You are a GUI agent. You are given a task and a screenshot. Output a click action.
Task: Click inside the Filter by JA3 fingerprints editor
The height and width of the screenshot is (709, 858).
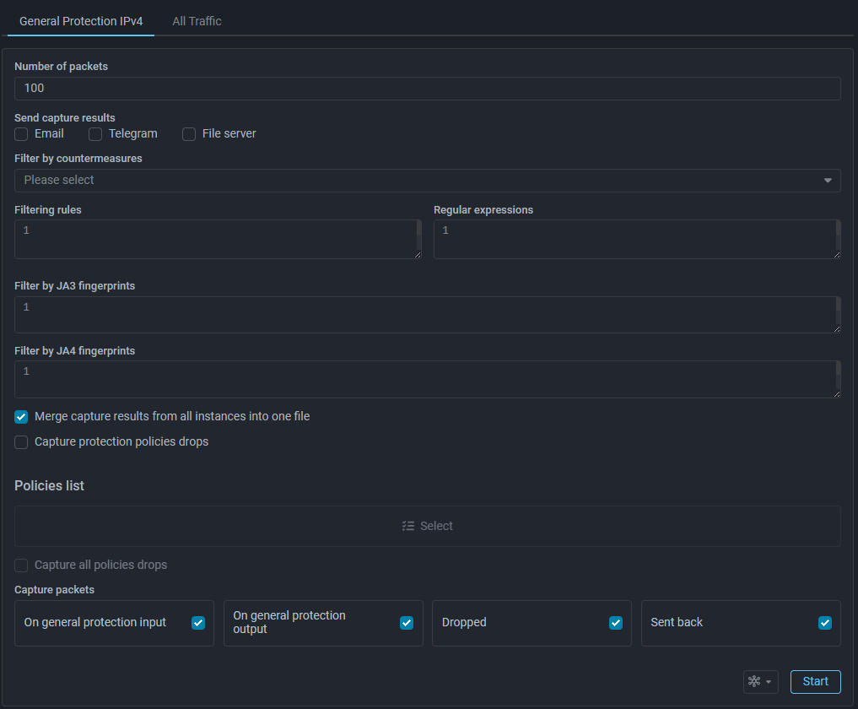pyautogui.click(x=427, y=315)
